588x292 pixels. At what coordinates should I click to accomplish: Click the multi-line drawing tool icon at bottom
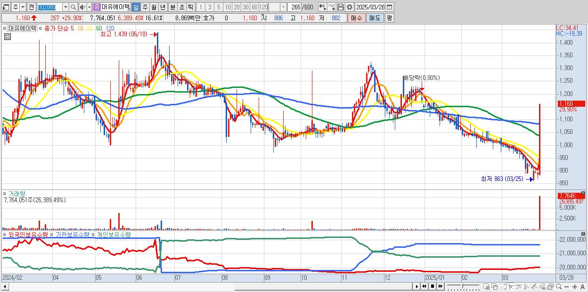click(534, 286)
